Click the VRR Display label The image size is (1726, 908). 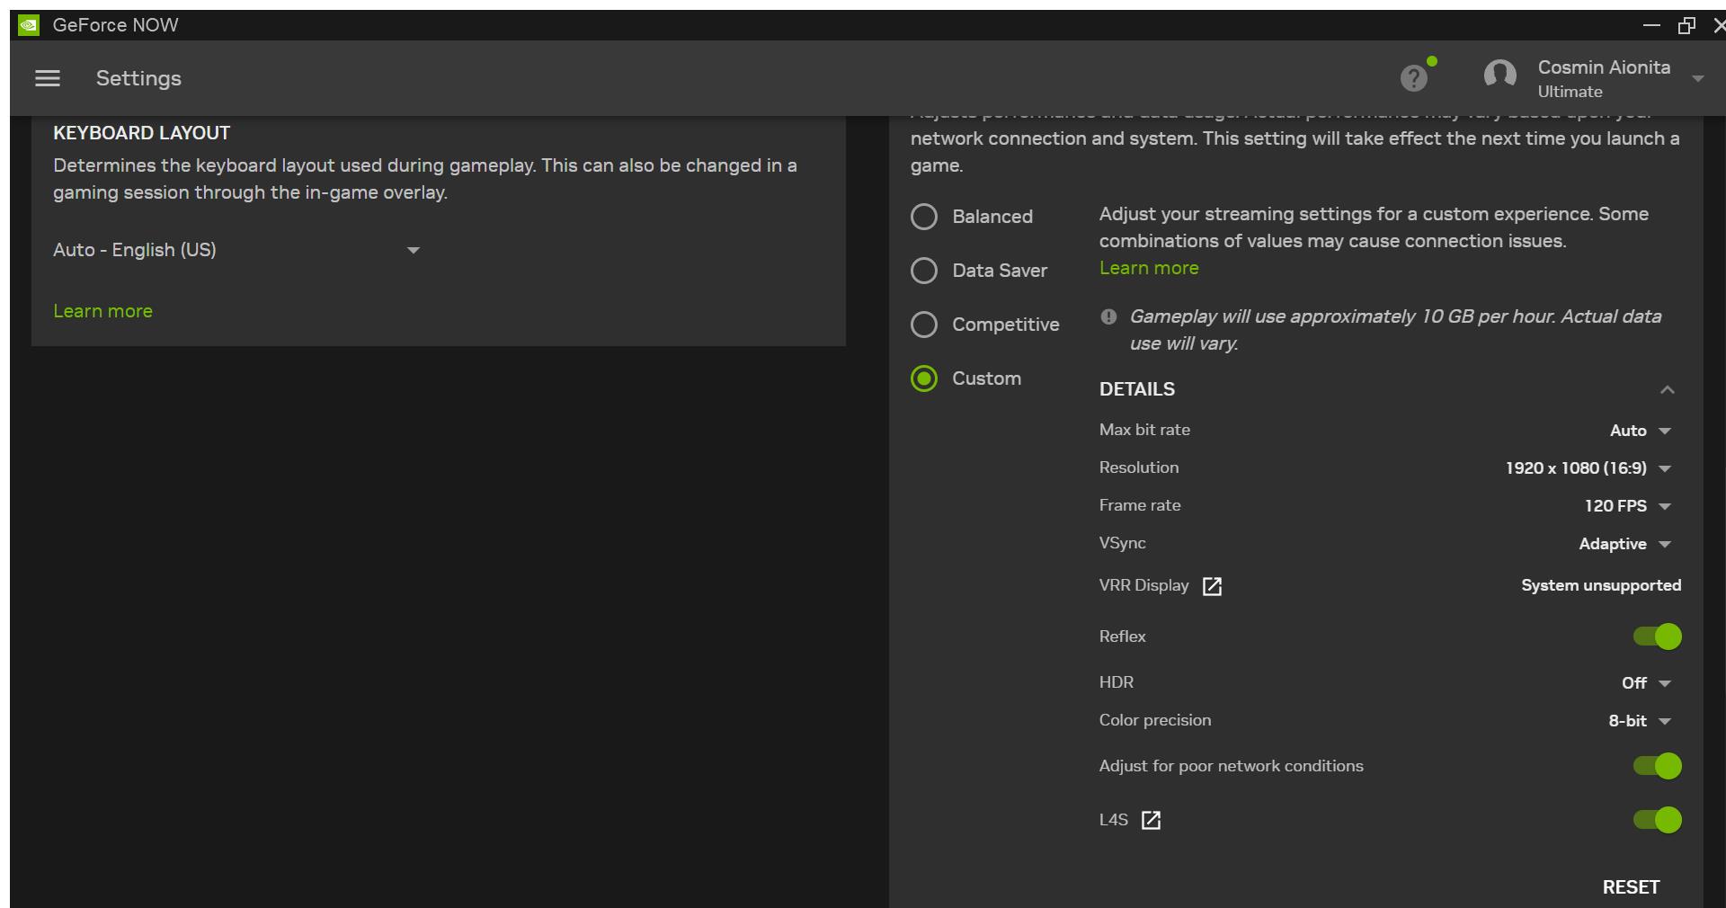[x=1143, y=585]
